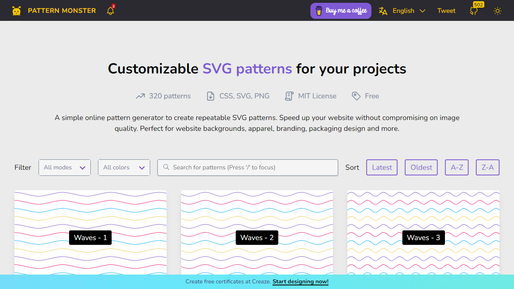Sort patterns by Latest
This screenshot has height=289, width=514.
point(382,167)
